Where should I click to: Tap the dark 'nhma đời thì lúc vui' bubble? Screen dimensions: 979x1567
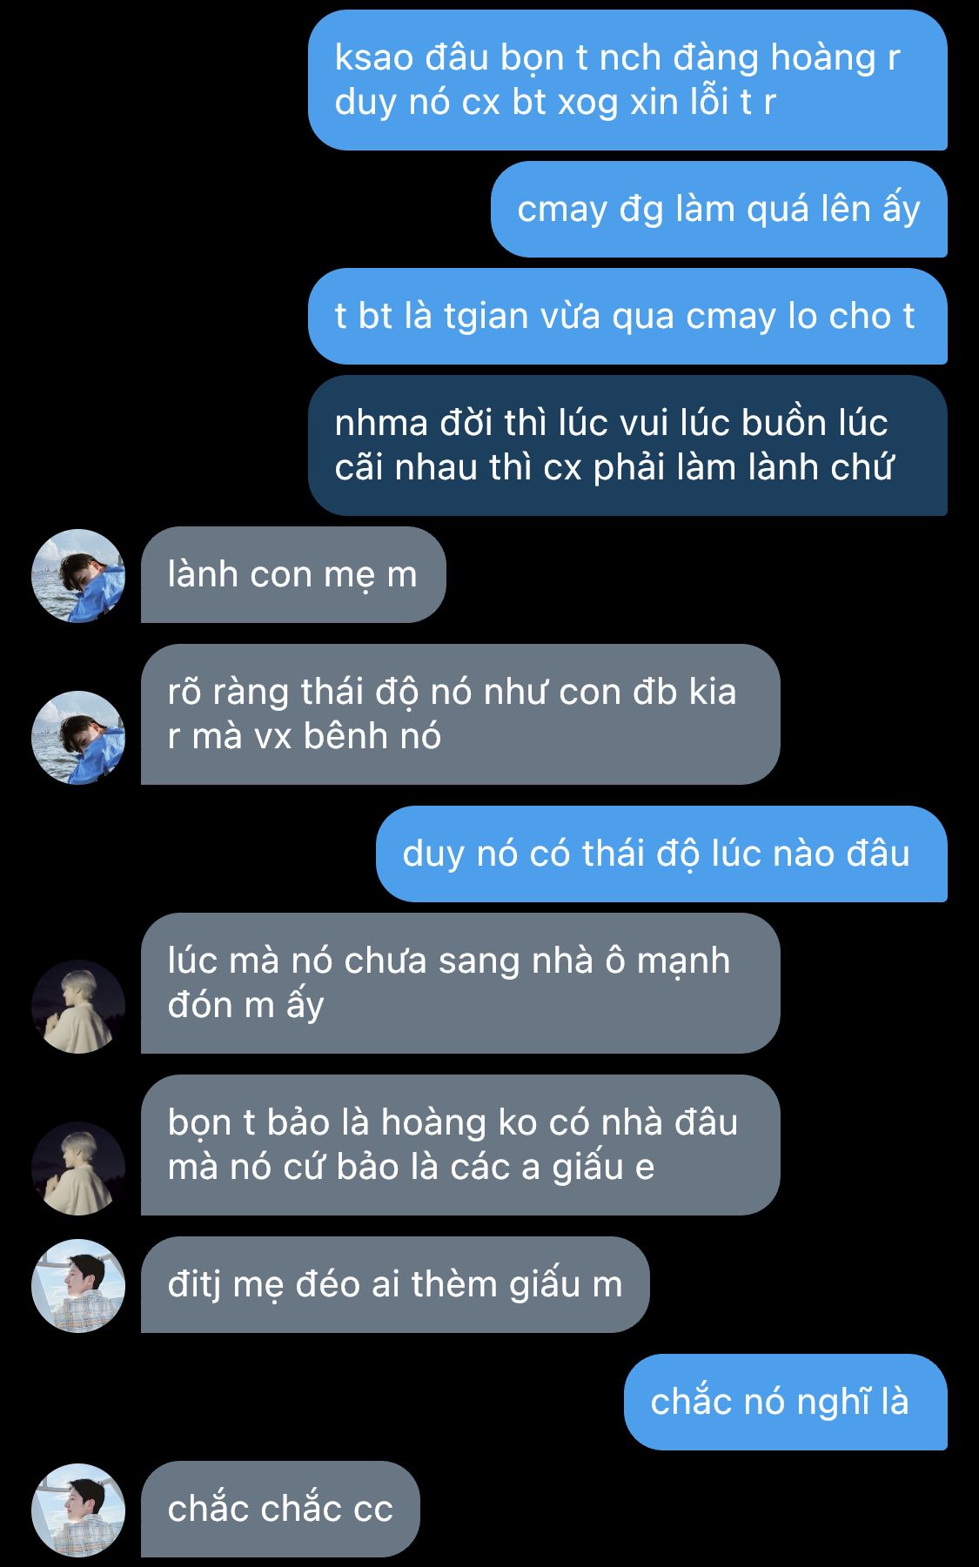627,445
